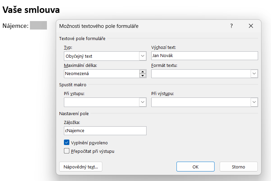271x181 pixels.
Task: Increase Maximální délka with the up arrow
Action: tap(142, 72)
